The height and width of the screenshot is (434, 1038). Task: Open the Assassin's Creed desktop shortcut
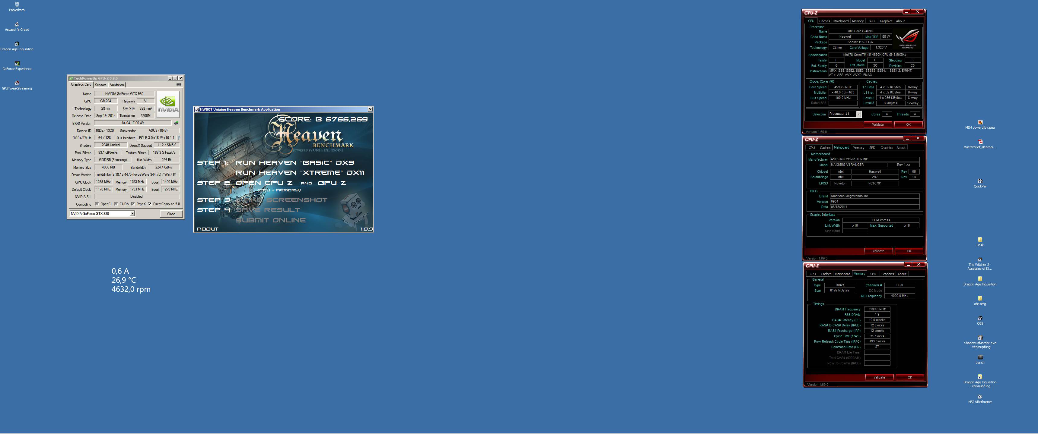[17, 24]
